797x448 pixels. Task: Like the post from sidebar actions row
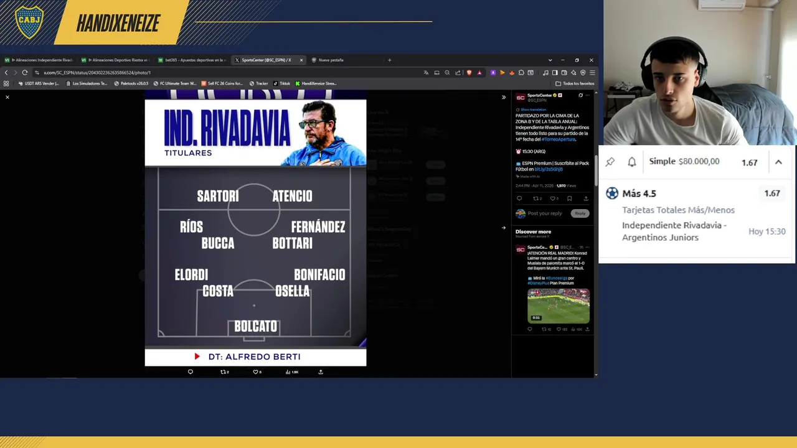coord(554,198)
